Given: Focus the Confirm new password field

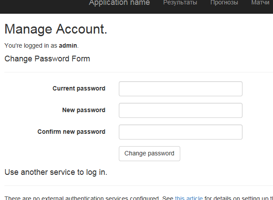Looking at the screenshot, I should point(180,132).
